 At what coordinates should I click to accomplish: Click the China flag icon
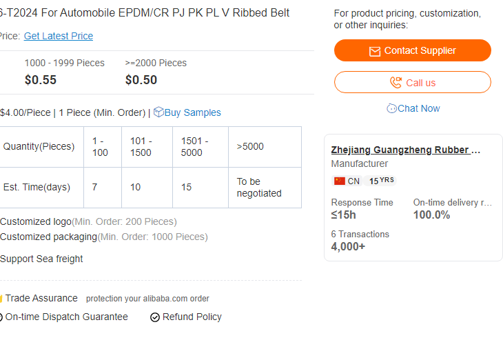pyautogui.click(x=339, y=181)
